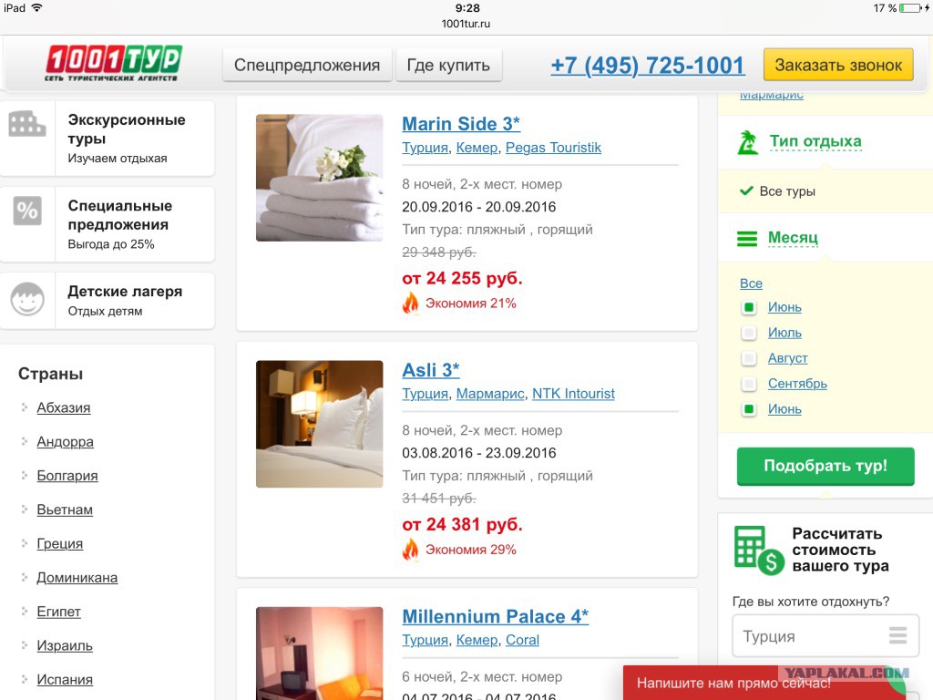Click the percent icon for Специальные предложения
Image resolution: width=933 pixels, height=700 pixels.
pyautogui.click(x=27, y=211)
